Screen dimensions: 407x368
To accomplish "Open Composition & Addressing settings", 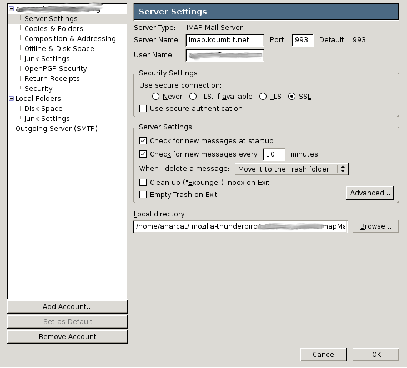I will tap(70, 39).
